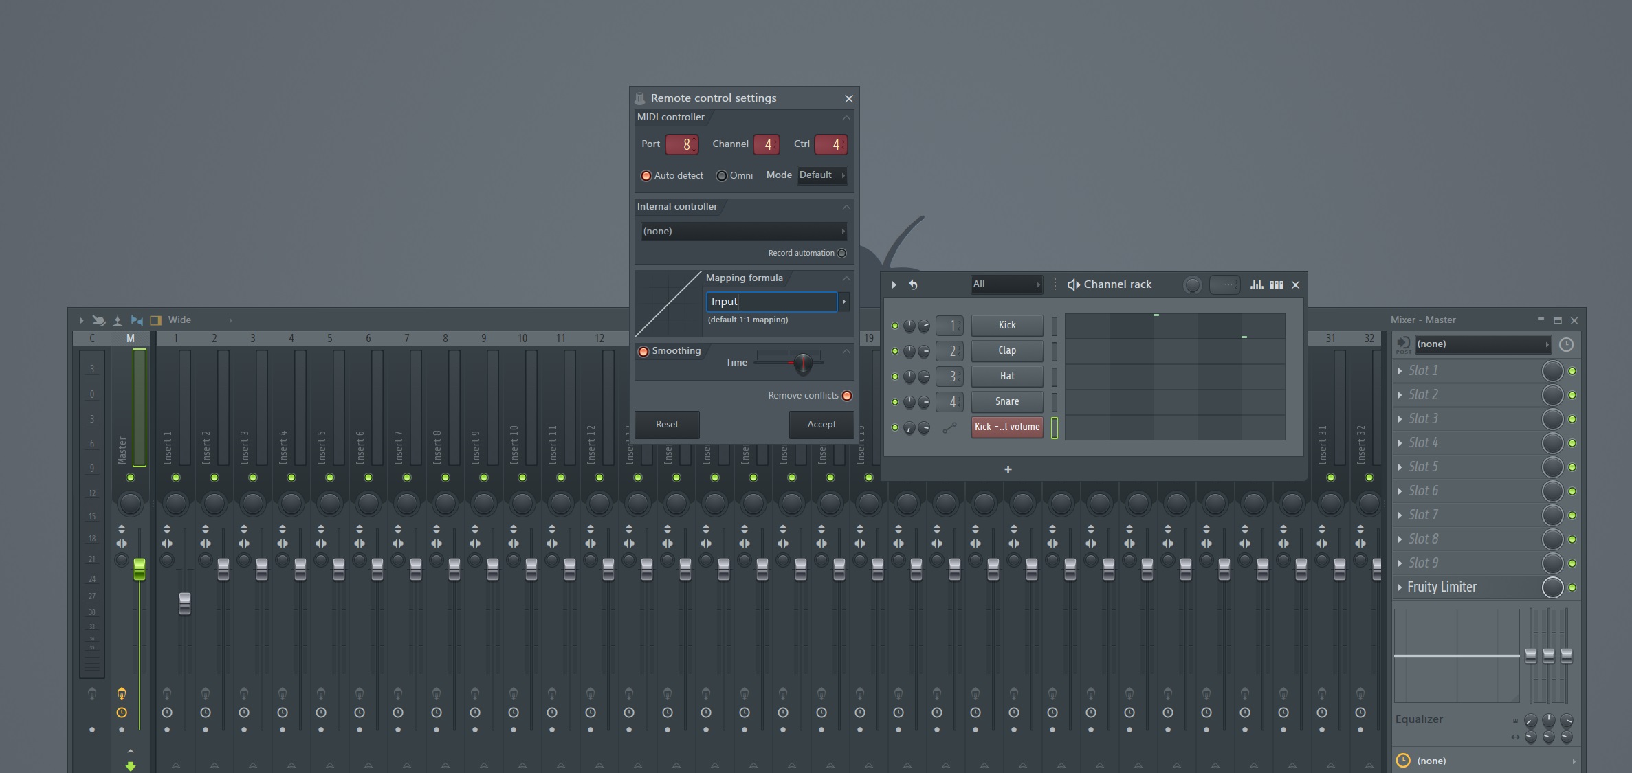
Task: Expand the Slot 1 effect menu
Action: click(1400, 371)
